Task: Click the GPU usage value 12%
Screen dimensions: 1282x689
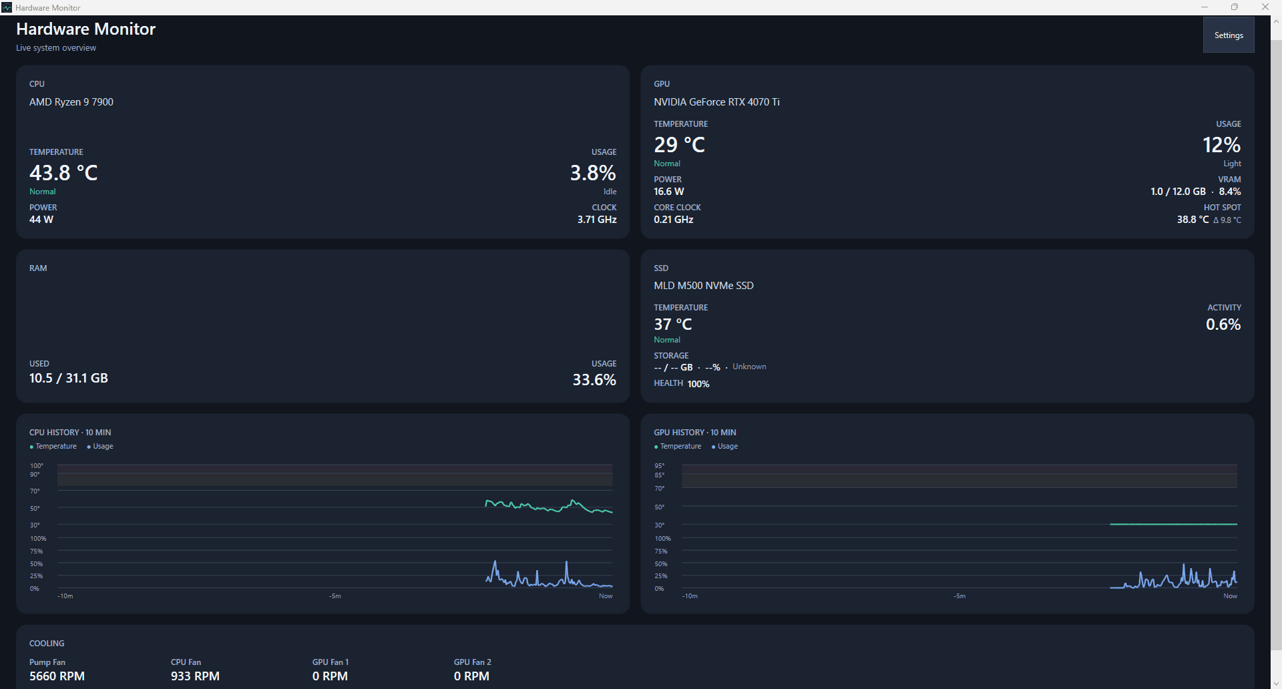Action: [x=1221, y=145]
